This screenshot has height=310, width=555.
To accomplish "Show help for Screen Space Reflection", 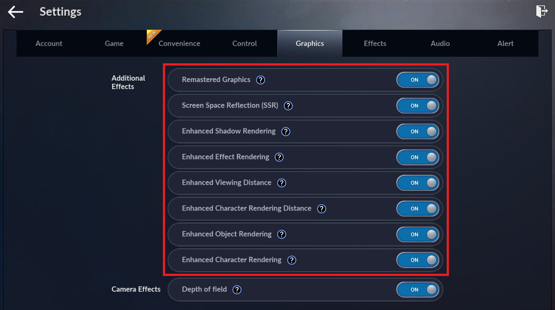I will [288, 106].
